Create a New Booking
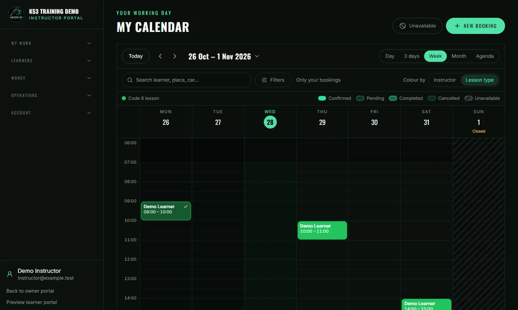The height and width of the screenshot is (310, 518). click(x=476, y=26)
